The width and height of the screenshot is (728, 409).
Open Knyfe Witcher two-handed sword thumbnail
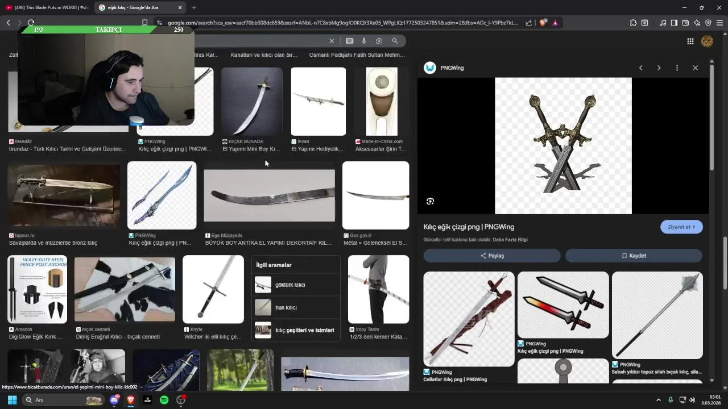tap(213, 289)
